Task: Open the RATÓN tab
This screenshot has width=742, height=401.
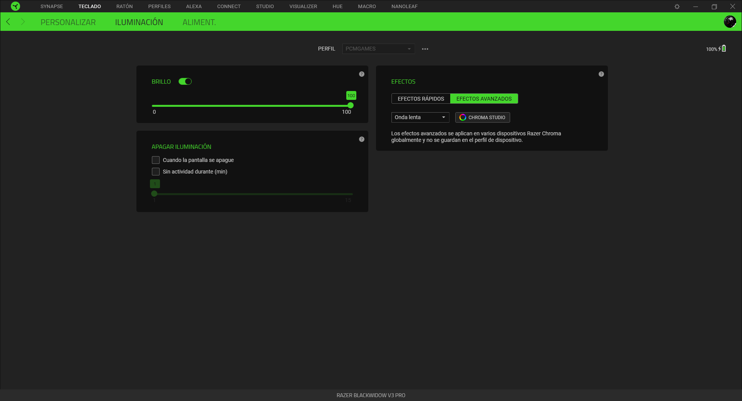Action: pos(124,7)
